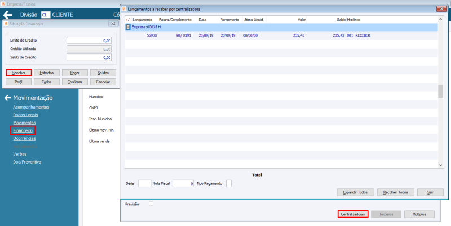This screenshot has width=451, height=226.
Task: Click the Todos button
Action: pyautogui.click(x=47, y=82)
